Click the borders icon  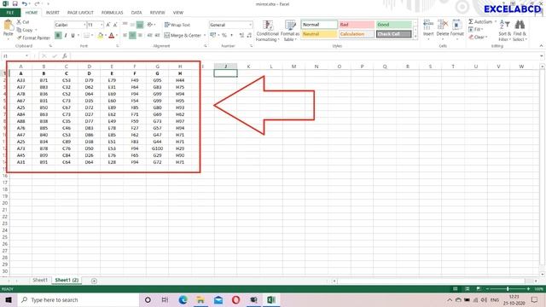tap(86, 35)
